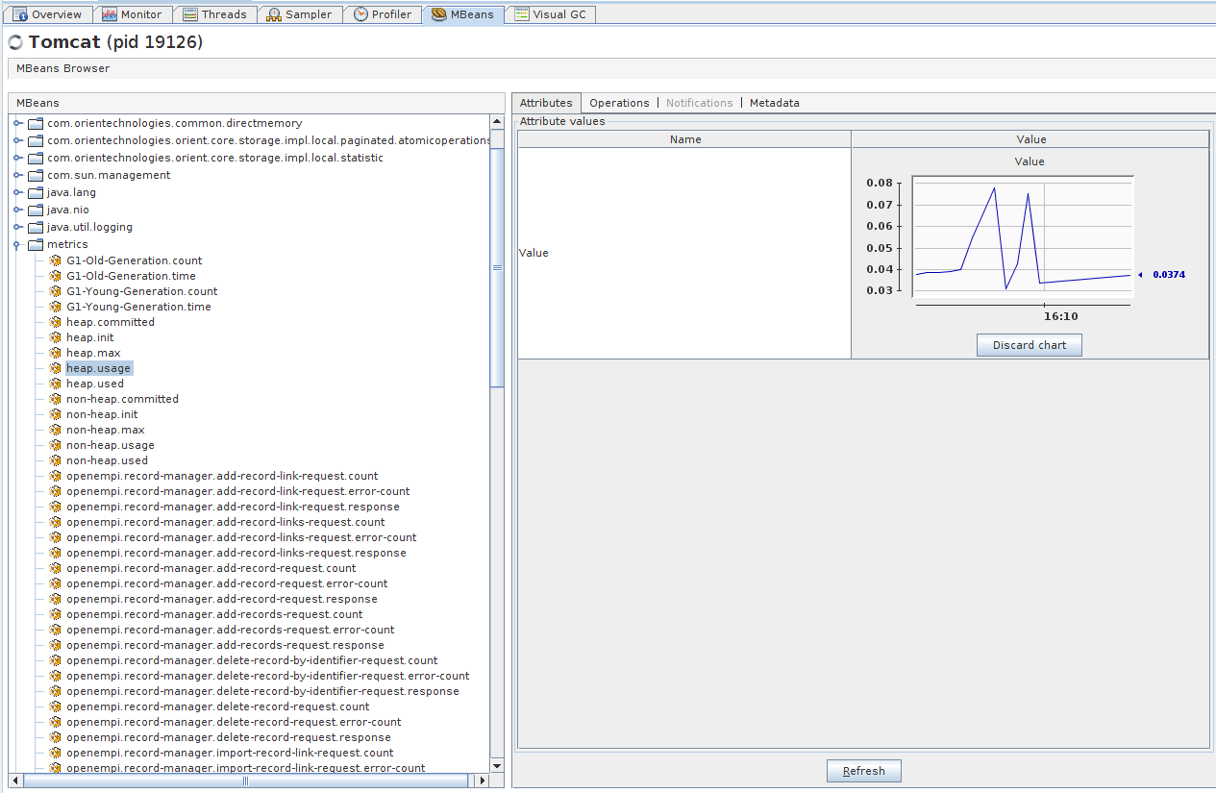Click the G1-Young-Generation.count bean icon
The width and height of the screenshot is (1216, 793).
[56, 291]
